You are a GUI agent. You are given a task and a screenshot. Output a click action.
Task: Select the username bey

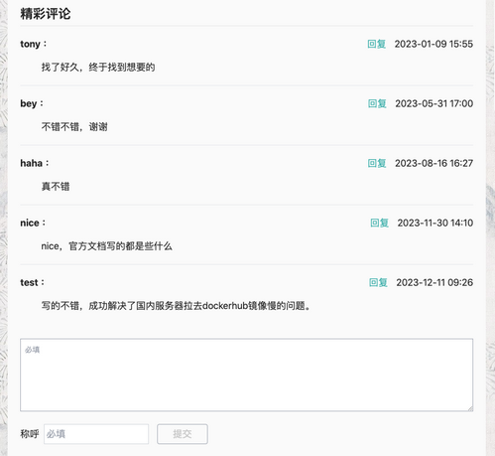point(29,103)
